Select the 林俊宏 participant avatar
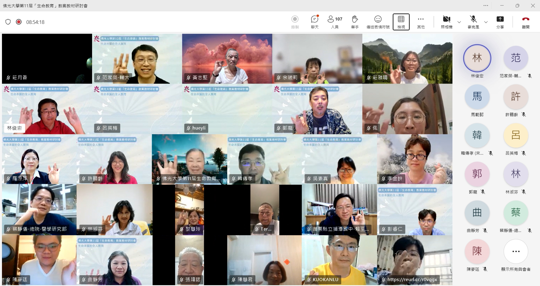540x286 pixels. click(x=477, y=58)
